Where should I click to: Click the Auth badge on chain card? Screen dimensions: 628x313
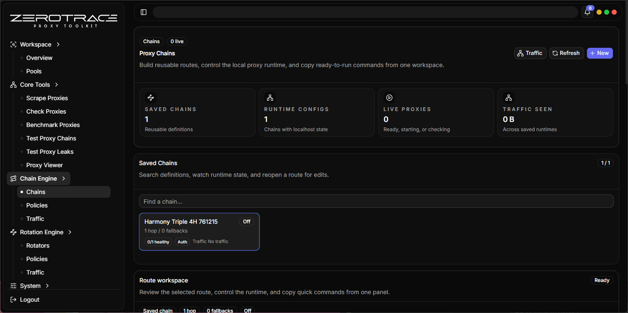(x=182, y=242)
